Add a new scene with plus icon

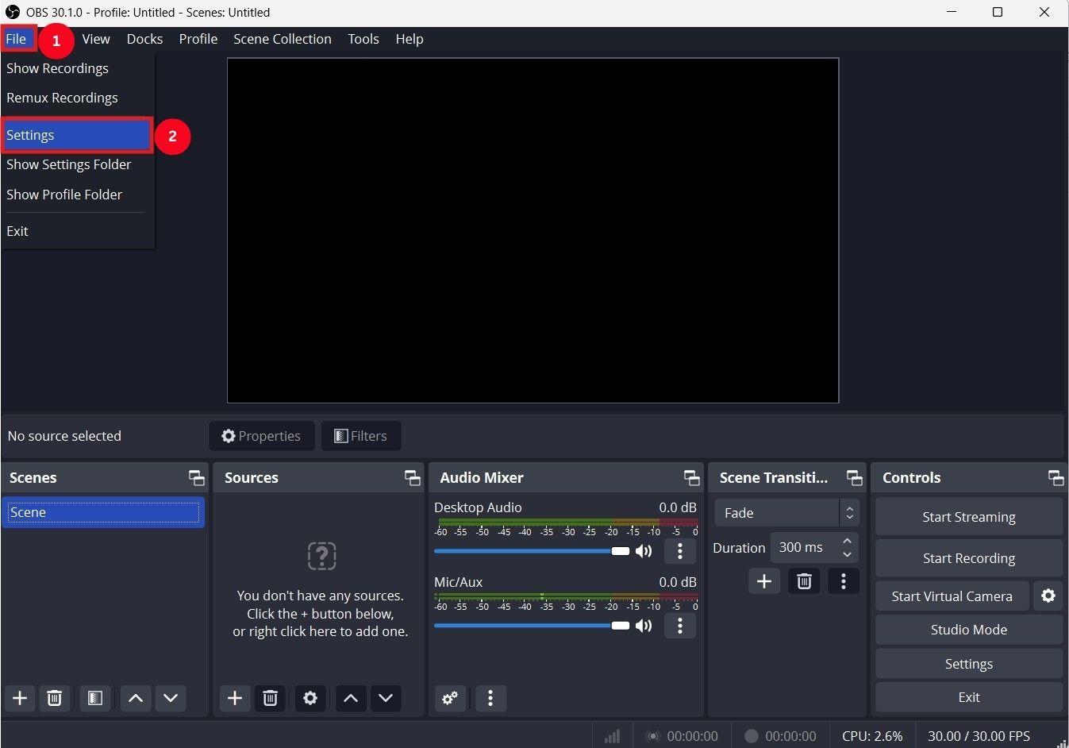pyautogui.click(x=20, y=698)
